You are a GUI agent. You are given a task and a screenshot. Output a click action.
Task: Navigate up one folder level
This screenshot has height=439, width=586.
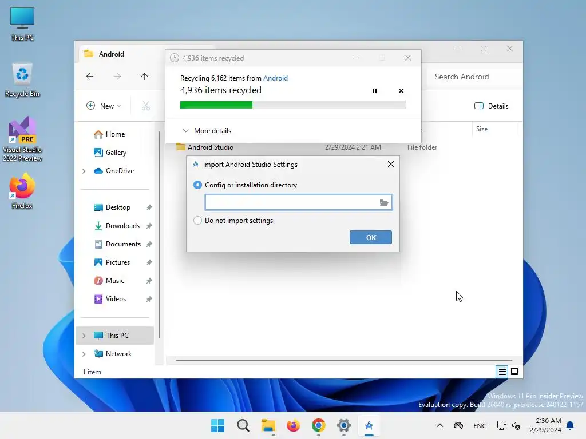coord(144,77)
